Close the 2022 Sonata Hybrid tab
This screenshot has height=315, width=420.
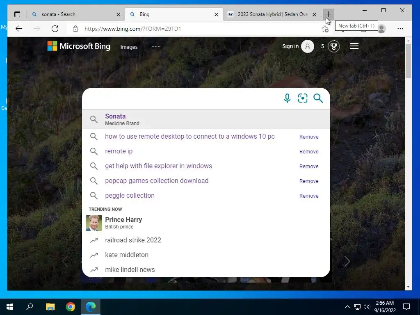315,14
